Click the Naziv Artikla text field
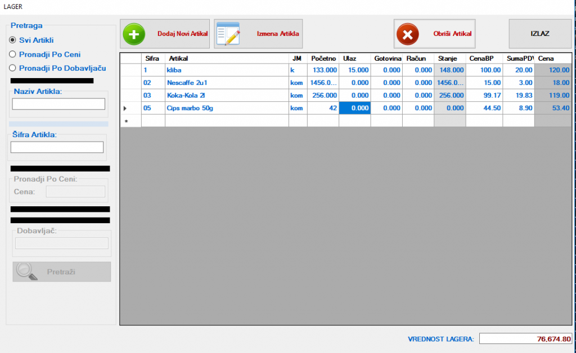Viewport: 576px width, 353px height. (x=58, y=104)
